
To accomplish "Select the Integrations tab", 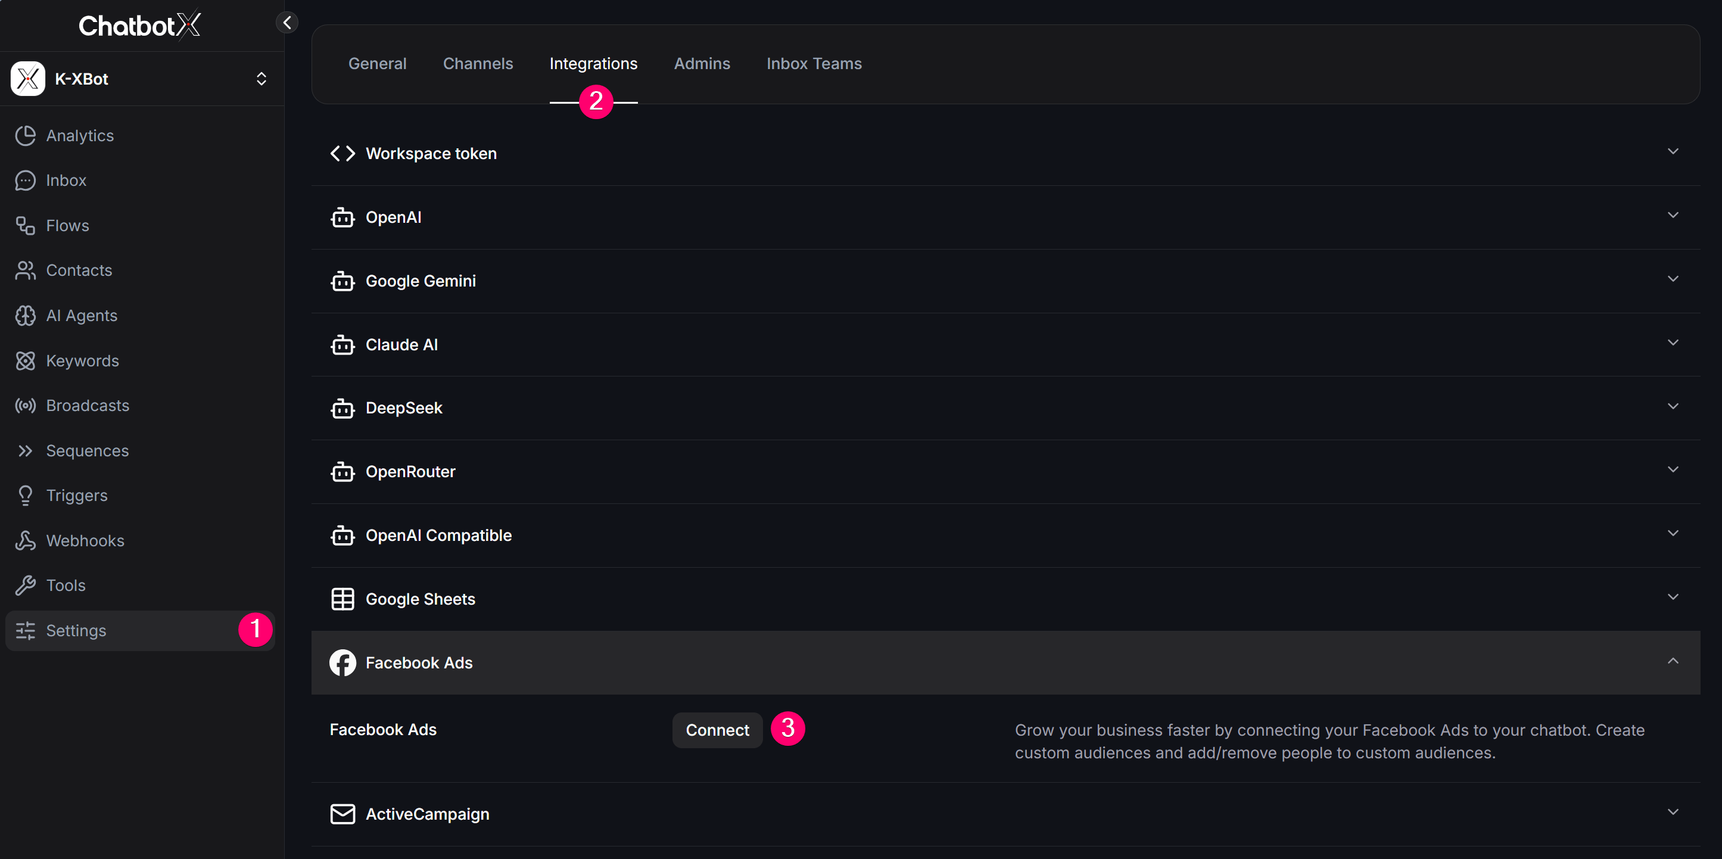I will click(594, 64).
